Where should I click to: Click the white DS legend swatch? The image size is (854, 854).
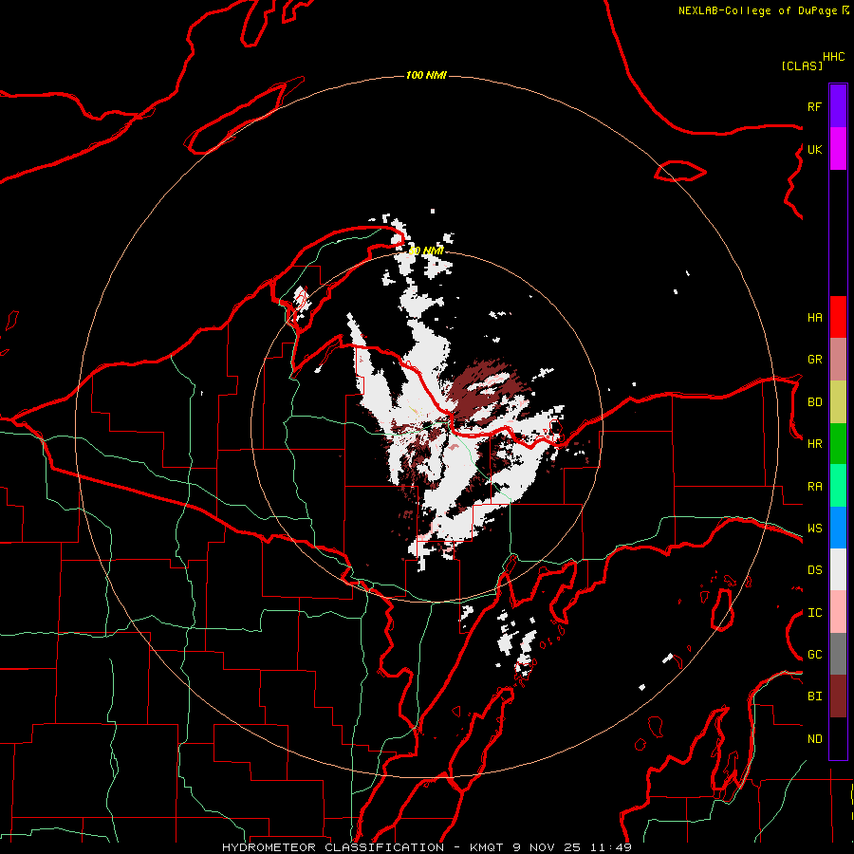(838, 569)
